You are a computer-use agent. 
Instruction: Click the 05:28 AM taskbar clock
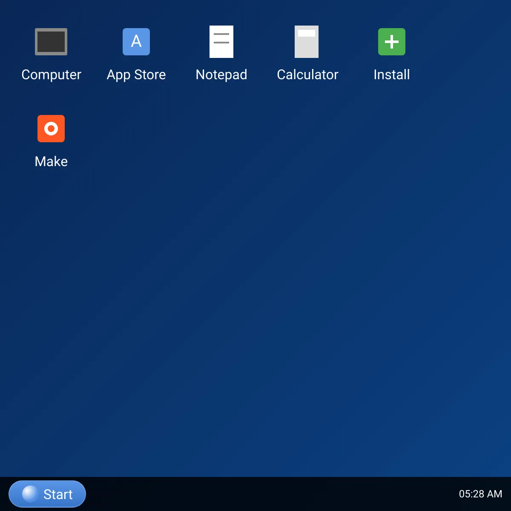(480, 494)
